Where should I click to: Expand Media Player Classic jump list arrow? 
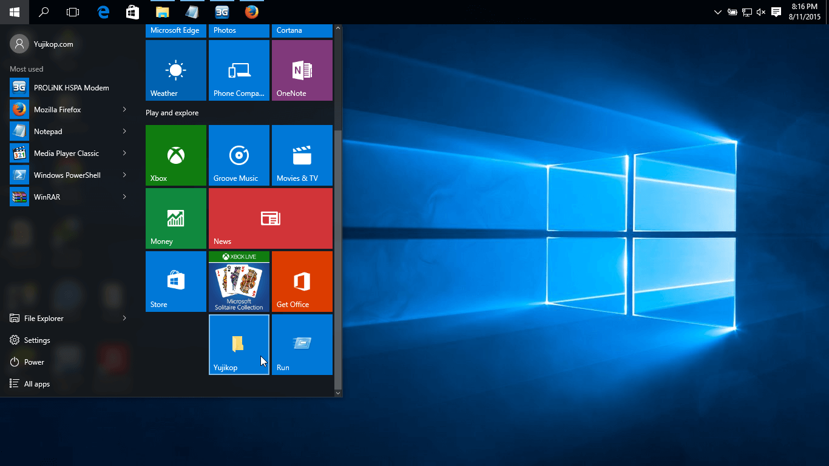coord(124,154)
